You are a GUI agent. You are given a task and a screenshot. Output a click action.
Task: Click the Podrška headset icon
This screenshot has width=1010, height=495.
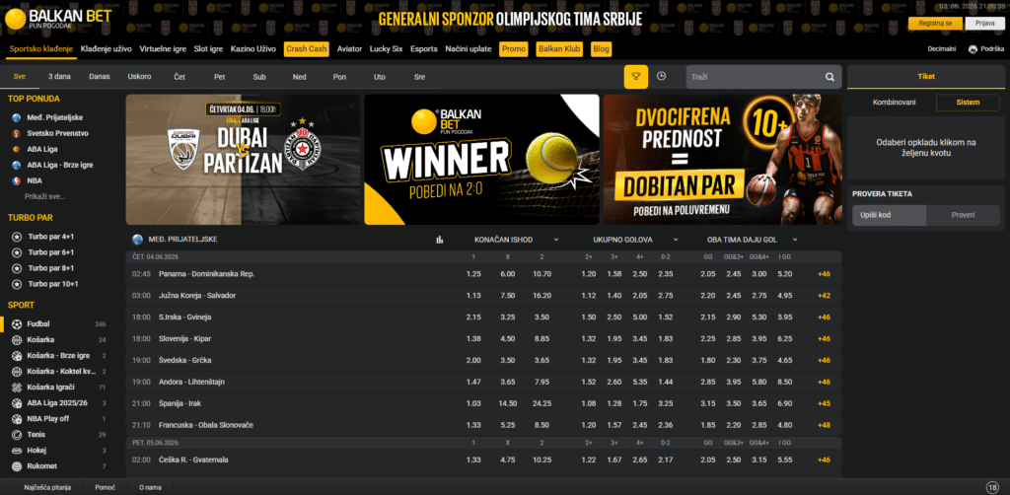click(x=973, y=49)
